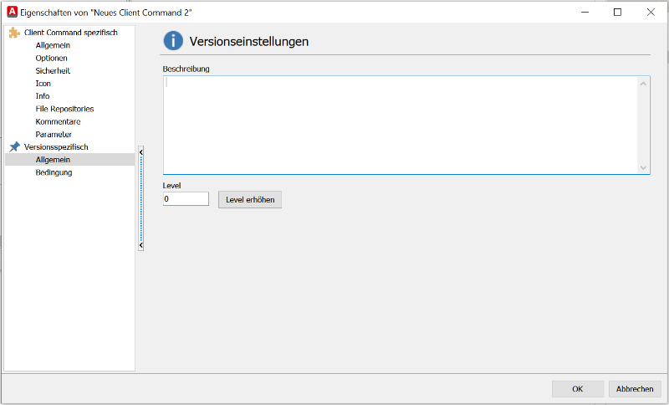Click the puzzle piece icon beside Client Command spezifisch

14,33
